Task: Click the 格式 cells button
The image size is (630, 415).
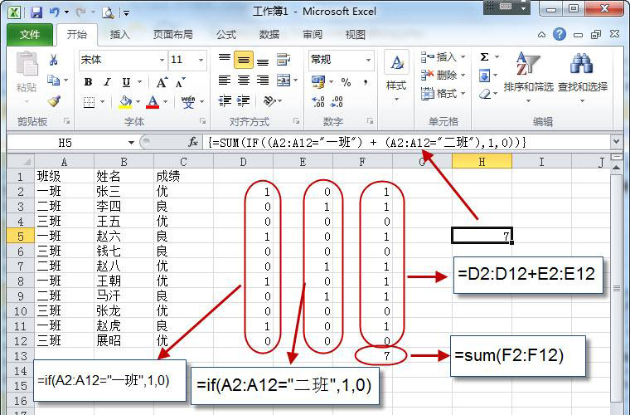Action: (x=443, y=94)
